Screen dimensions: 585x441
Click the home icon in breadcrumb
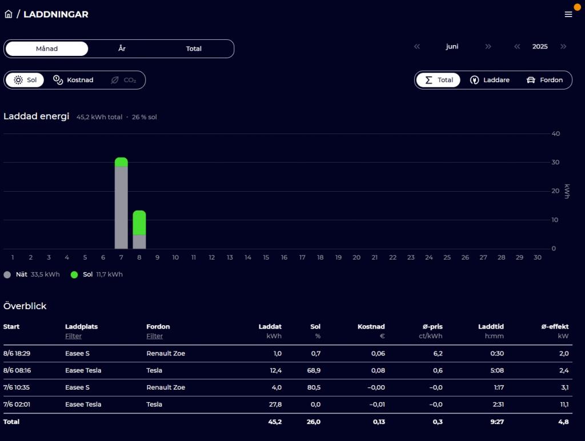[x=9, y=14]
